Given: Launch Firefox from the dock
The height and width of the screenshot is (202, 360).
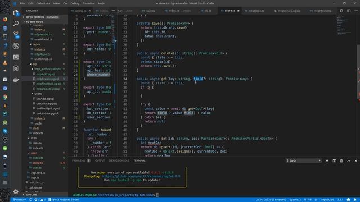Looking at the screenshot, I should 5,20.
